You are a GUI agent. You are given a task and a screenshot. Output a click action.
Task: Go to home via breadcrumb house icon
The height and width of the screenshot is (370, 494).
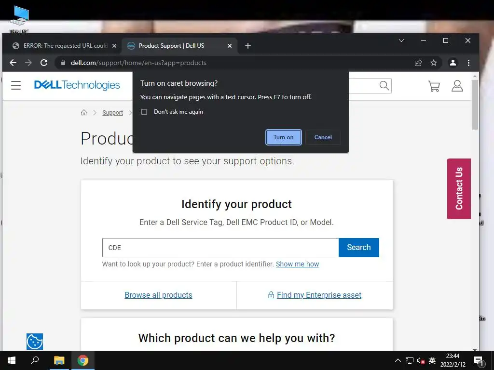point(84,112)
